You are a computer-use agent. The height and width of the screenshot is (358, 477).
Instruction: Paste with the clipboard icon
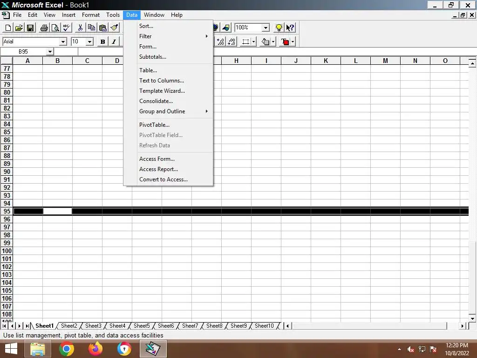103,28
